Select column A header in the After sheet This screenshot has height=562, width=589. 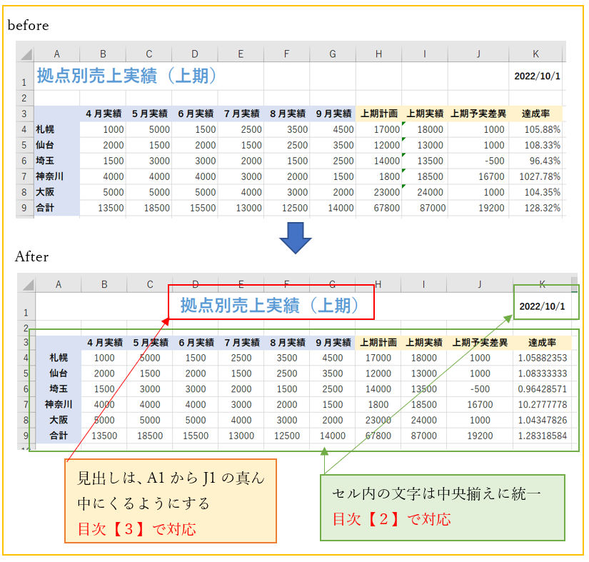point(58,284)
